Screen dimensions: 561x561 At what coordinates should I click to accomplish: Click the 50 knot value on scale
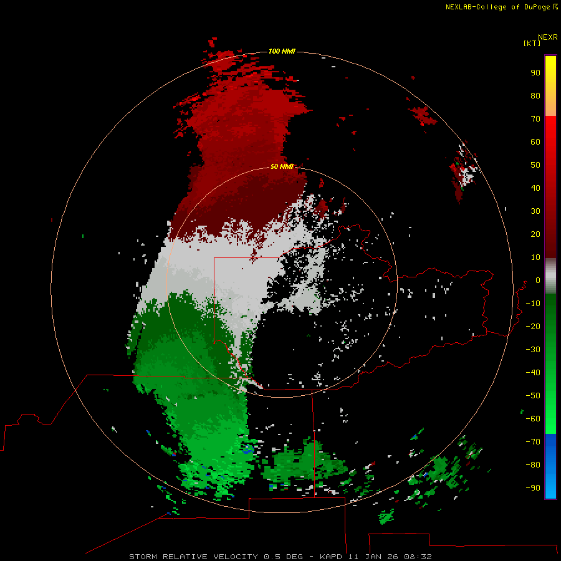pos(535,165)
